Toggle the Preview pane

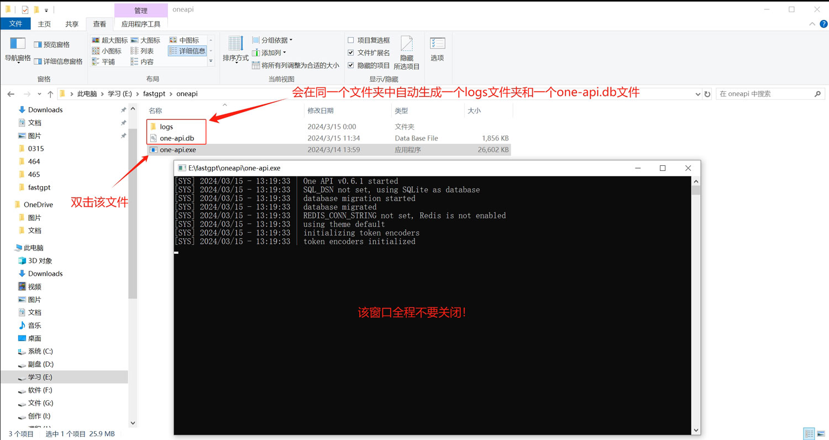[x=52, y=44]
